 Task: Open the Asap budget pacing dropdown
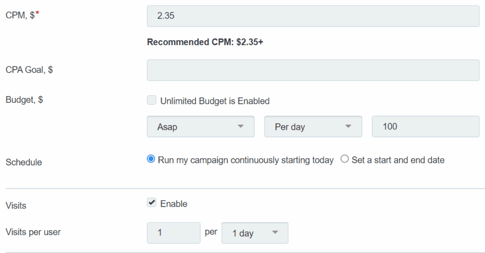click(200, 126)
